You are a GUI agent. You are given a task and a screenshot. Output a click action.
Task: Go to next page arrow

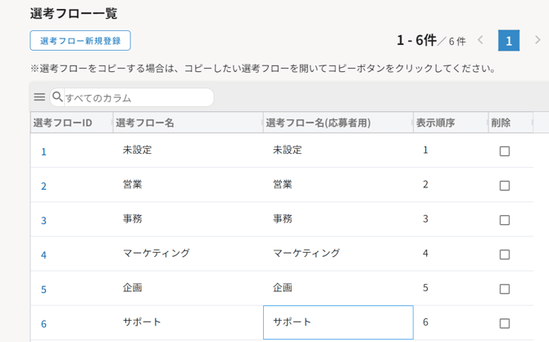[538, 40]
